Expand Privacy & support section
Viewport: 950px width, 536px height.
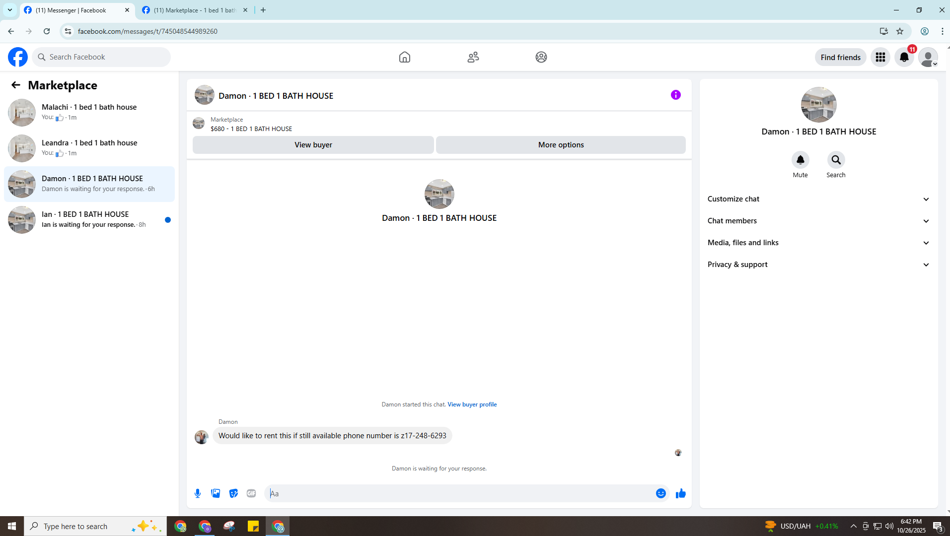[x=818, y=265]
